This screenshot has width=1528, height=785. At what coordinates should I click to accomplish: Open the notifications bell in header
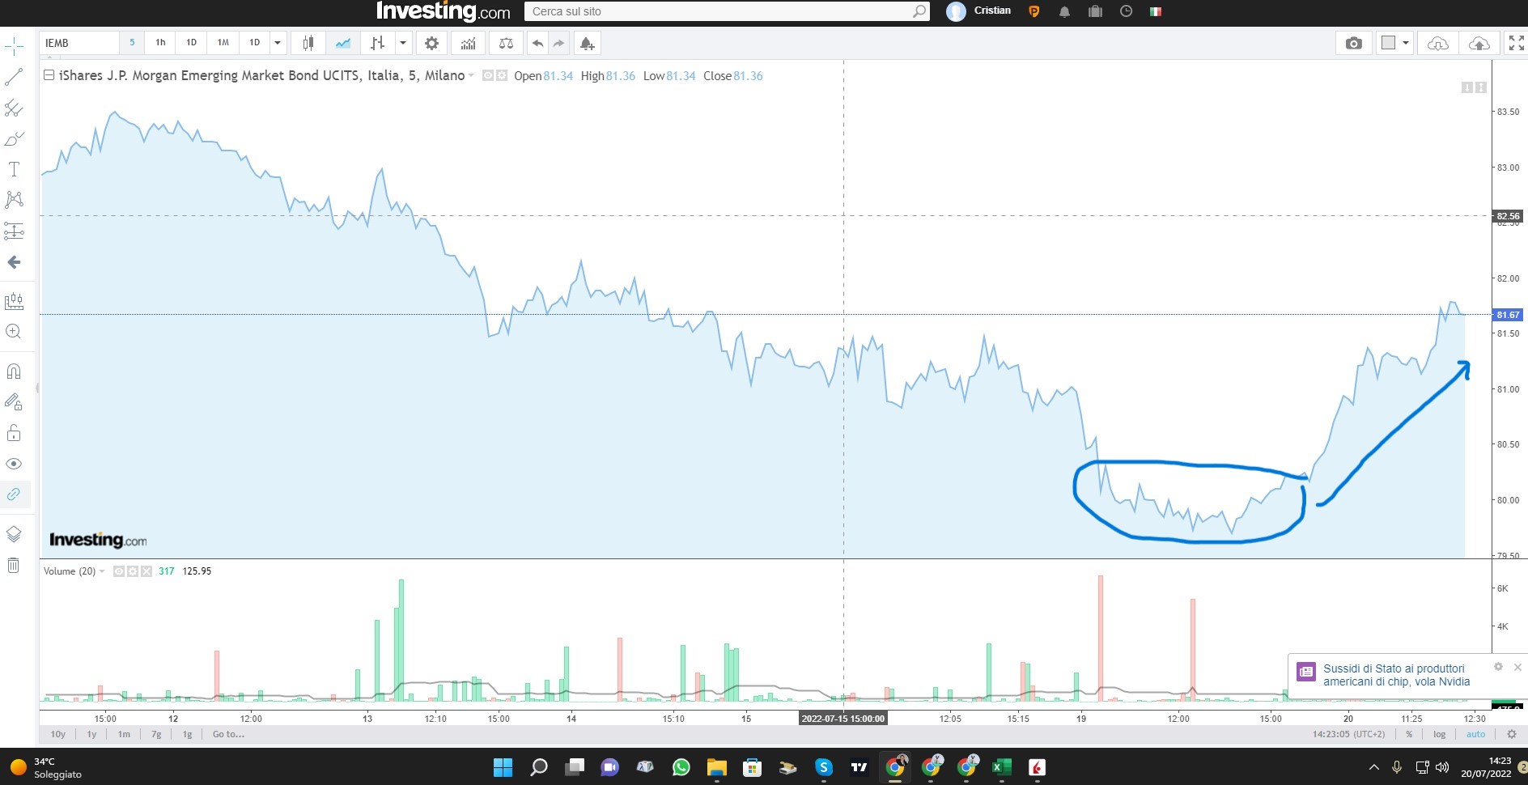[1064, 11]
